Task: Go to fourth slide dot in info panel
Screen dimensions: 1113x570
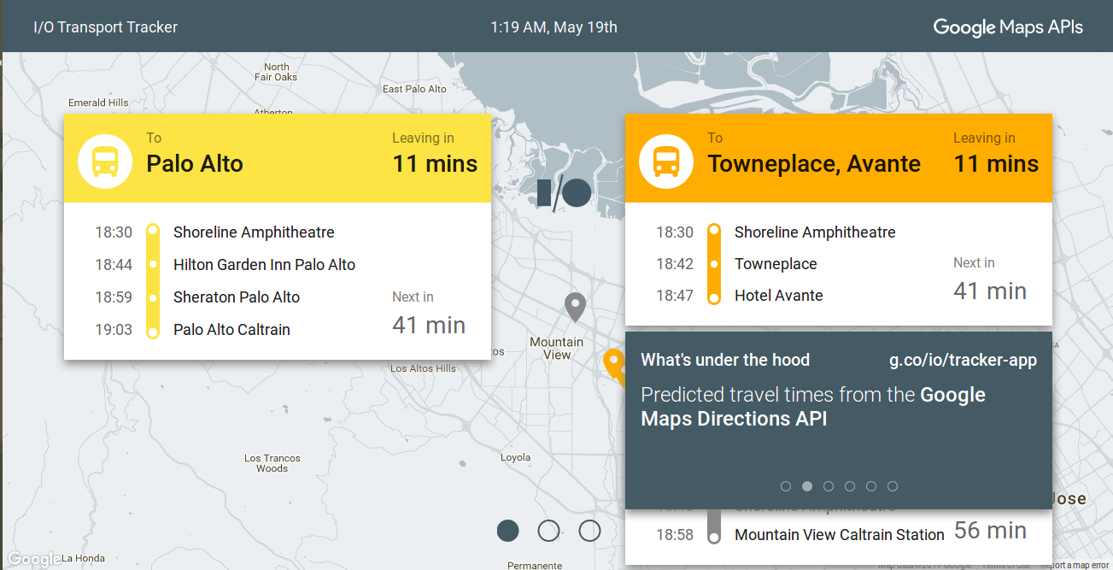Action: click(850, 486)
